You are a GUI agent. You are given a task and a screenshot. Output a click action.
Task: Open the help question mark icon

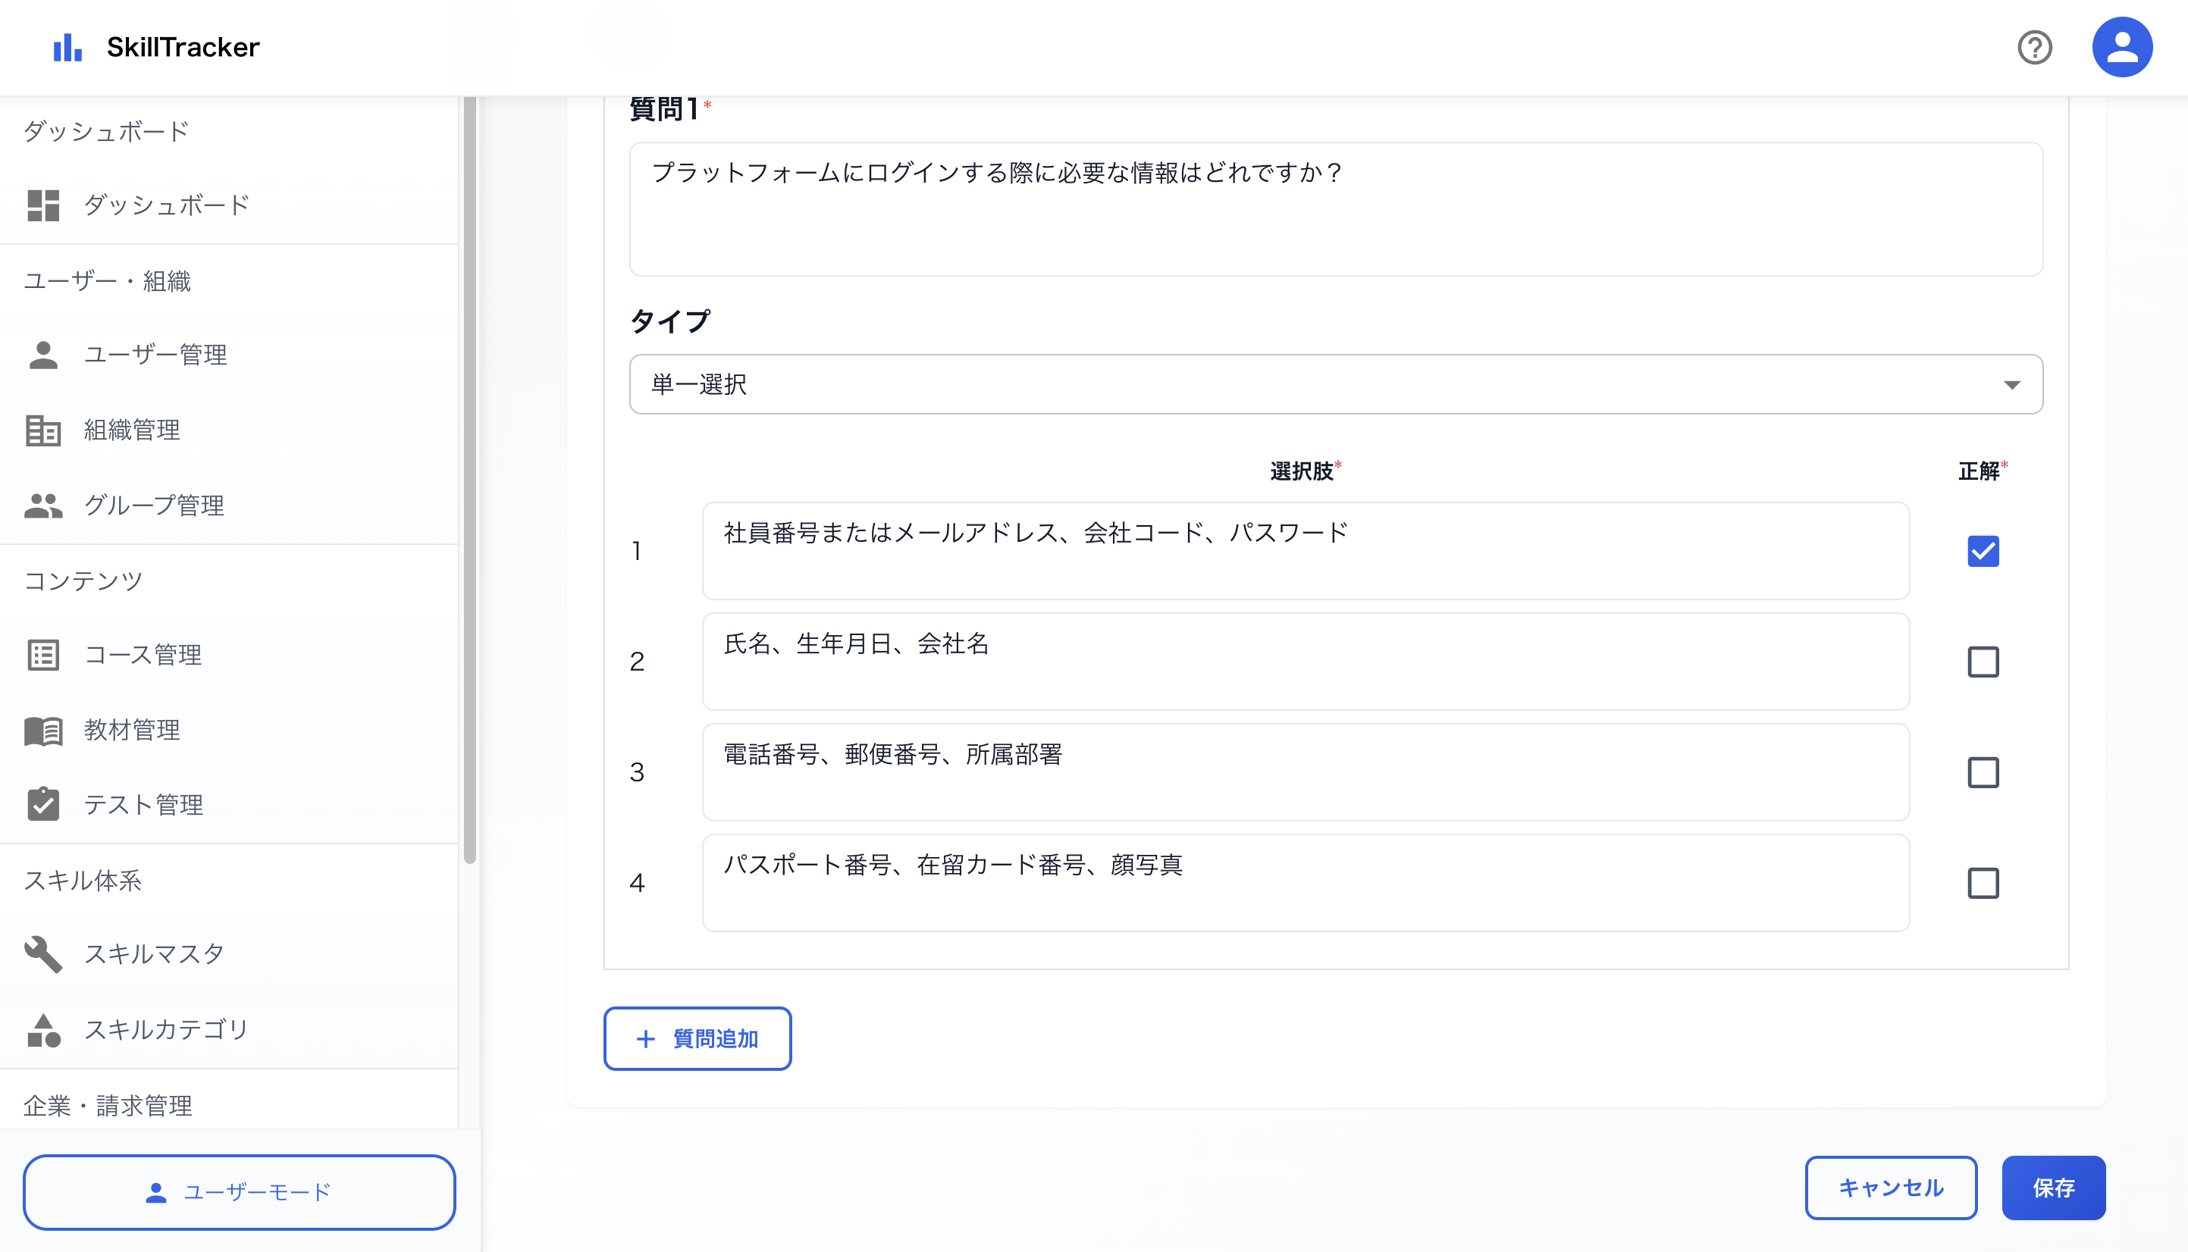pyautogui.click(x=2034, y=47)
